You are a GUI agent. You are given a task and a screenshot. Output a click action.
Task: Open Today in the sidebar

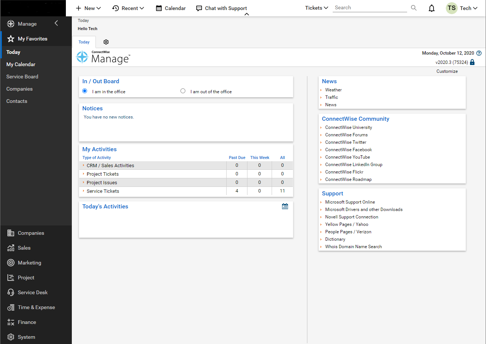pyautogui.click(x=13, y=52)
